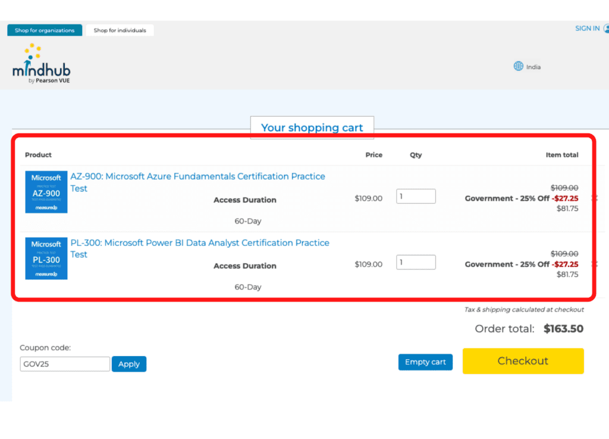Screen dimensions: 609x439
Task: Click the Empty cart button
Action: [425, 362]
